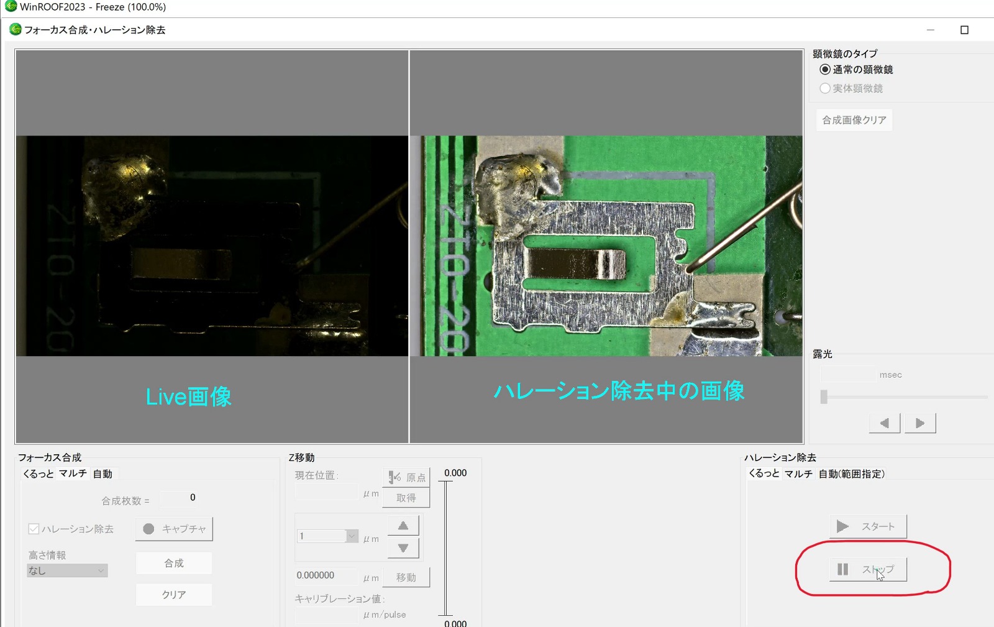The image size is (994, 627).
Task: Click the 合成画像クリア button
Action: pyautogui.click(x=854, y=120)
